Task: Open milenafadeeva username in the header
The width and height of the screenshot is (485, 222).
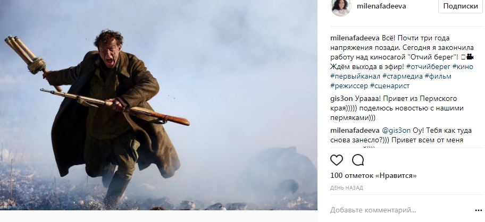Action: 381,6
